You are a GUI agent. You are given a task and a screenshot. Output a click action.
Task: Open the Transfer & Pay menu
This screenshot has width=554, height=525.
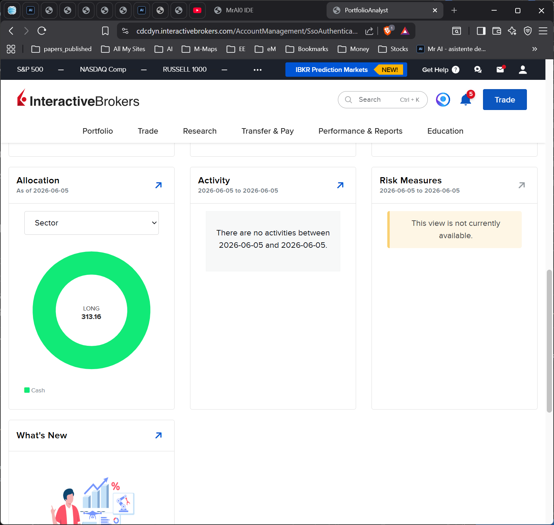coord(268,131)
